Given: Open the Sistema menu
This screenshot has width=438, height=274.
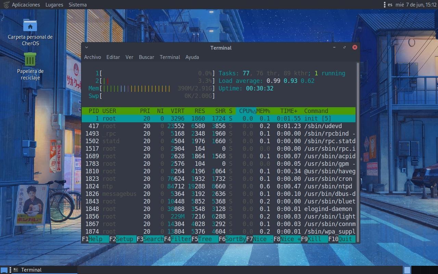Looking at the screenshot, I should click(x=77, y=4).
